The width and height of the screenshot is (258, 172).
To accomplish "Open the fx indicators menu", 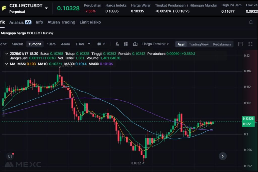I will pos(117,44).
